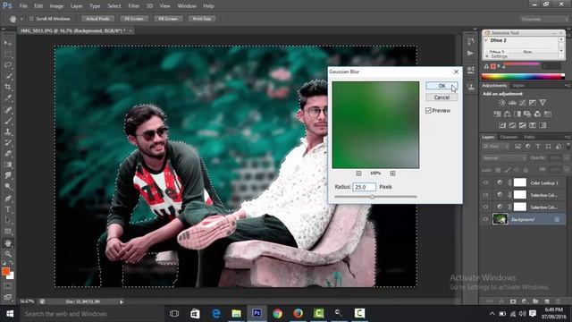Screen dimensions: 572x322
Task: Uncheck Preview in Gaussian Blur dialog
Action: 428,110
